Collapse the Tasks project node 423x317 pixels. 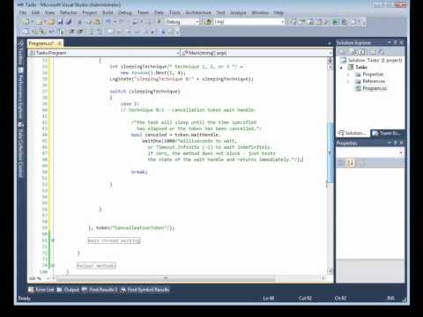coord(341,68)
